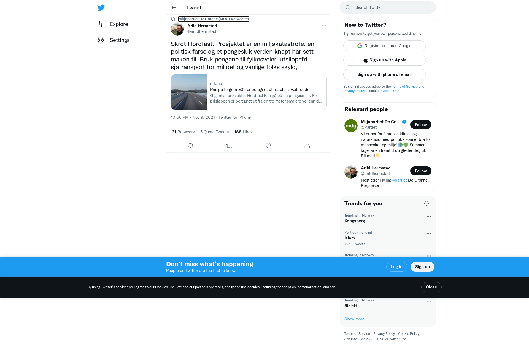Sign up with Apple
The width and height of the screenshot is (529, 364).
[x=384, y=60]
